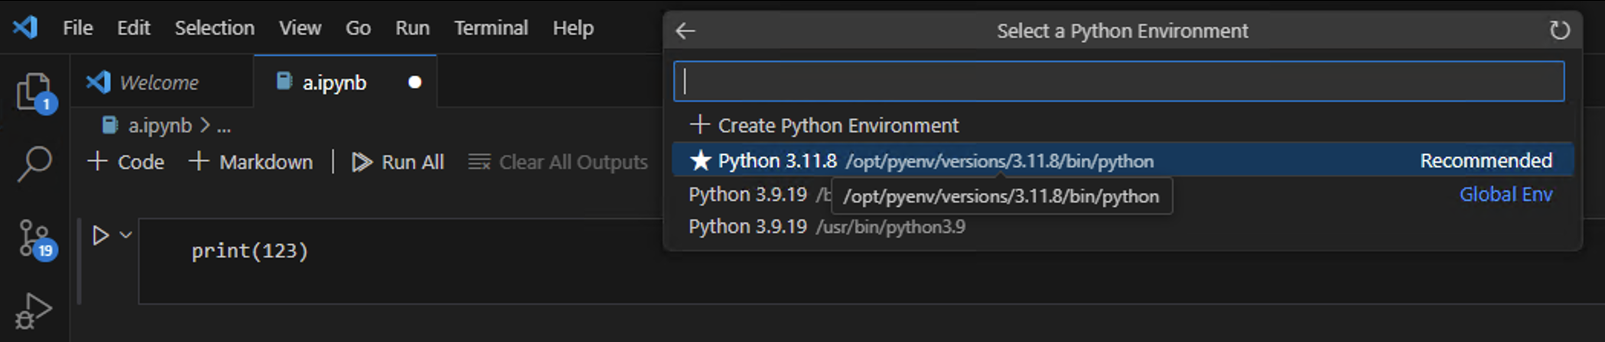The width and height of the screenshot is (1605, 342).
Task: Open the Source Control view icon
Action: coord(34,238)
